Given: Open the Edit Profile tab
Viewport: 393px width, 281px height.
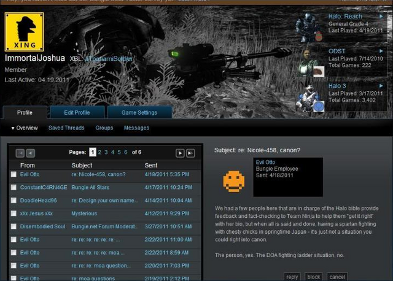Looking at the screenshot, I should point(77,112).
